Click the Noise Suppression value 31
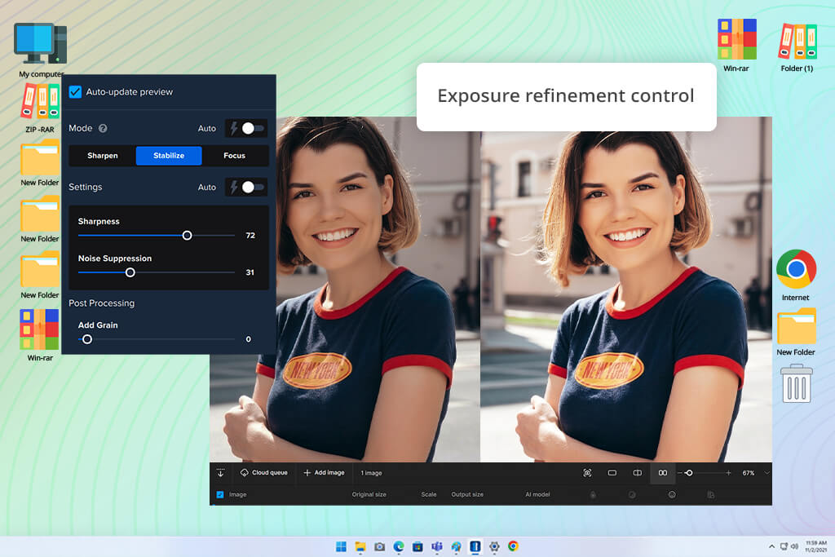835x557 pixels. (x=250, y=272)
